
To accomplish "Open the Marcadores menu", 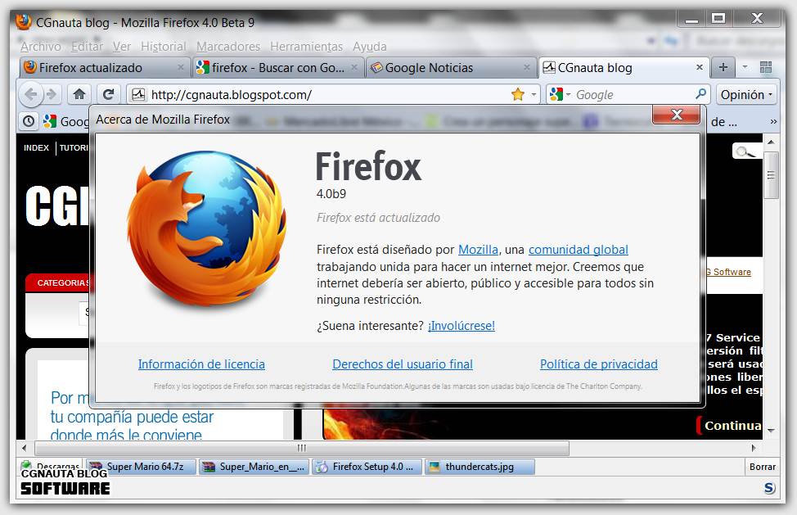I will [228, 47].
